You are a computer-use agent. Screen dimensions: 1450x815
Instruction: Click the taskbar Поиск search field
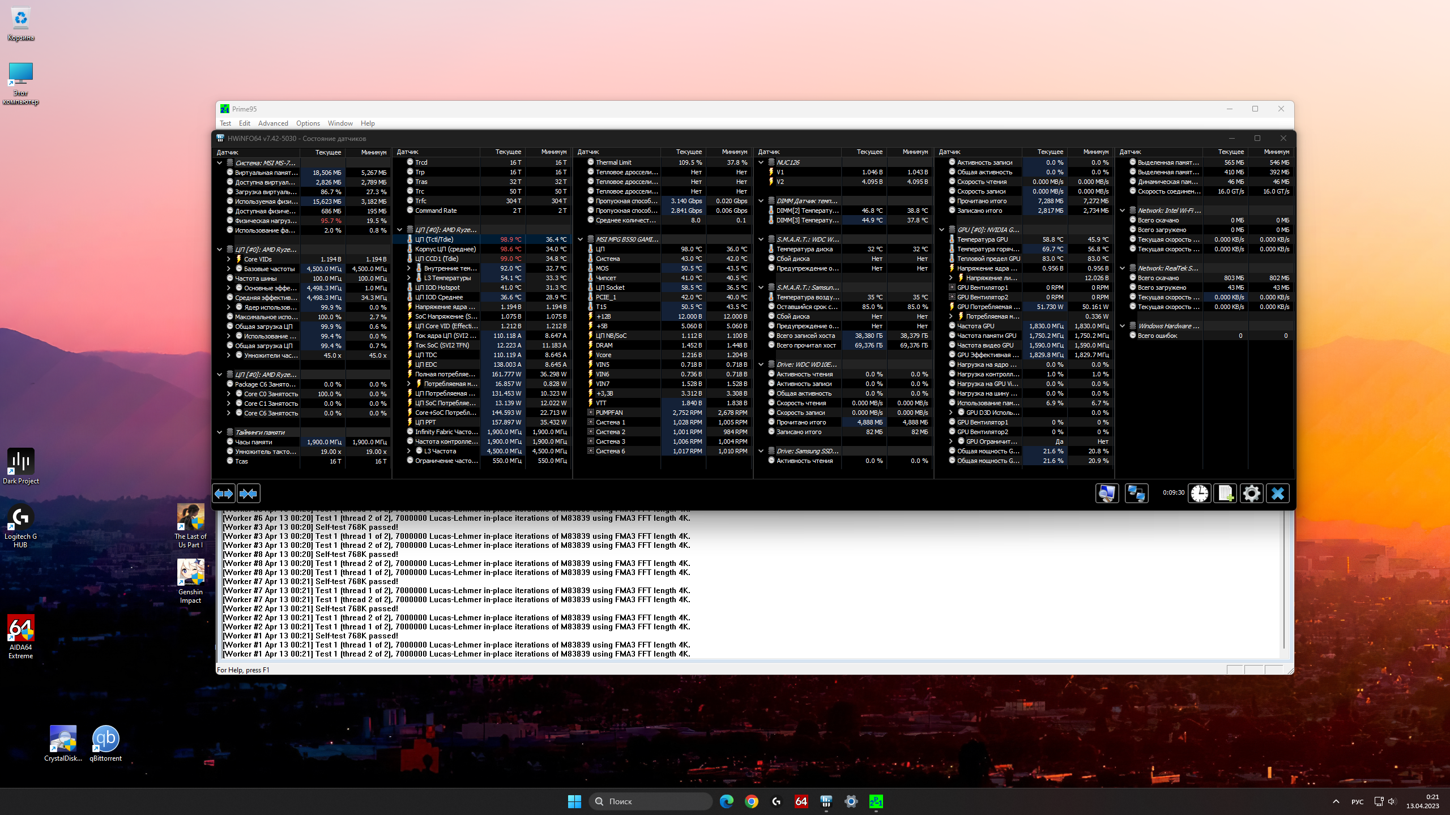pyautogui.click(x=651, y=801)
